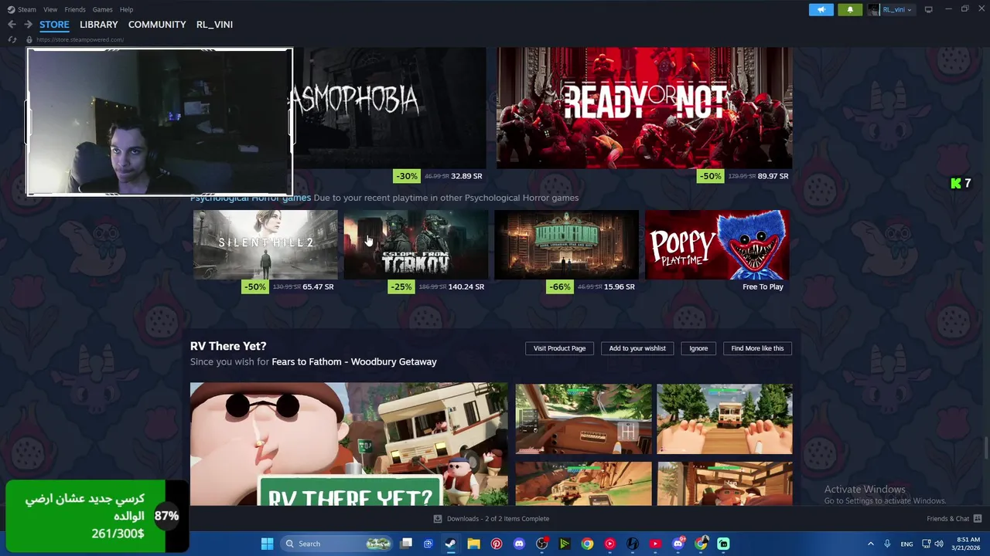Image resolution: width=990 pixels, height=556 pixels.
Task: Open the network display tray icon
Action: click(x=926, y=544)
